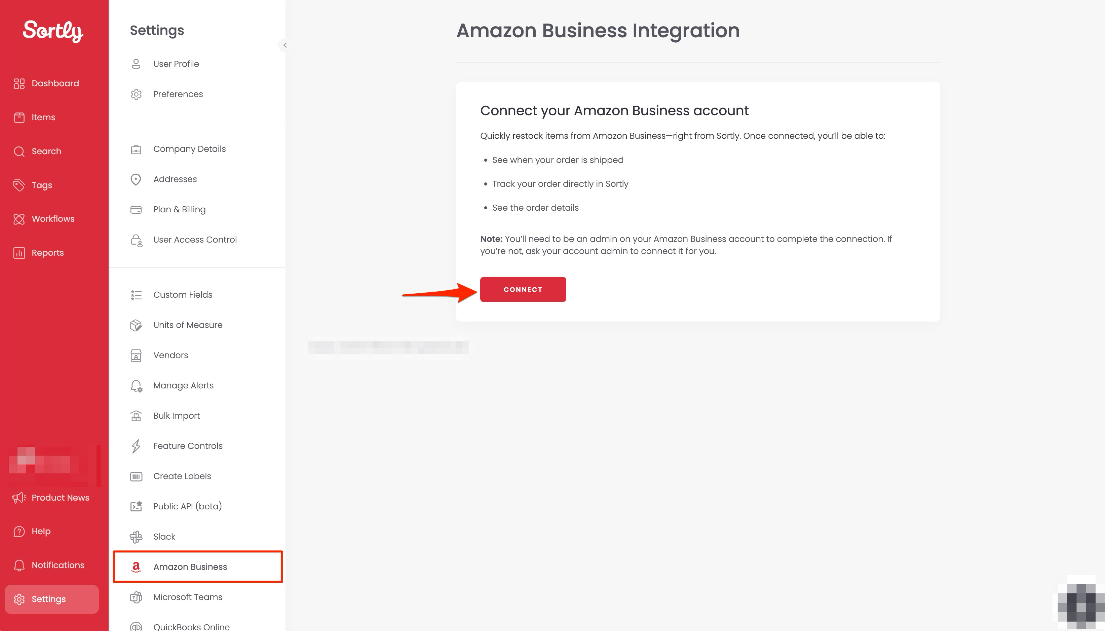1105x631 pixels.
Task: Collapse the Settings panel with chevron
Action: click(284, 45)
